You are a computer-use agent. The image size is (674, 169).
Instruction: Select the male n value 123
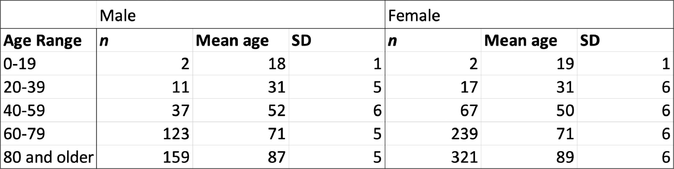point(176,134)
